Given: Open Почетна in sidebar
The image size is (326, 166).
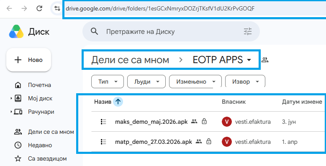Looking at the screenshot, I should 39,85.
